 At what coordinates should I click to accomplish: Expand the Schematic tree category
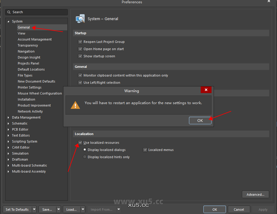point(8,123)
